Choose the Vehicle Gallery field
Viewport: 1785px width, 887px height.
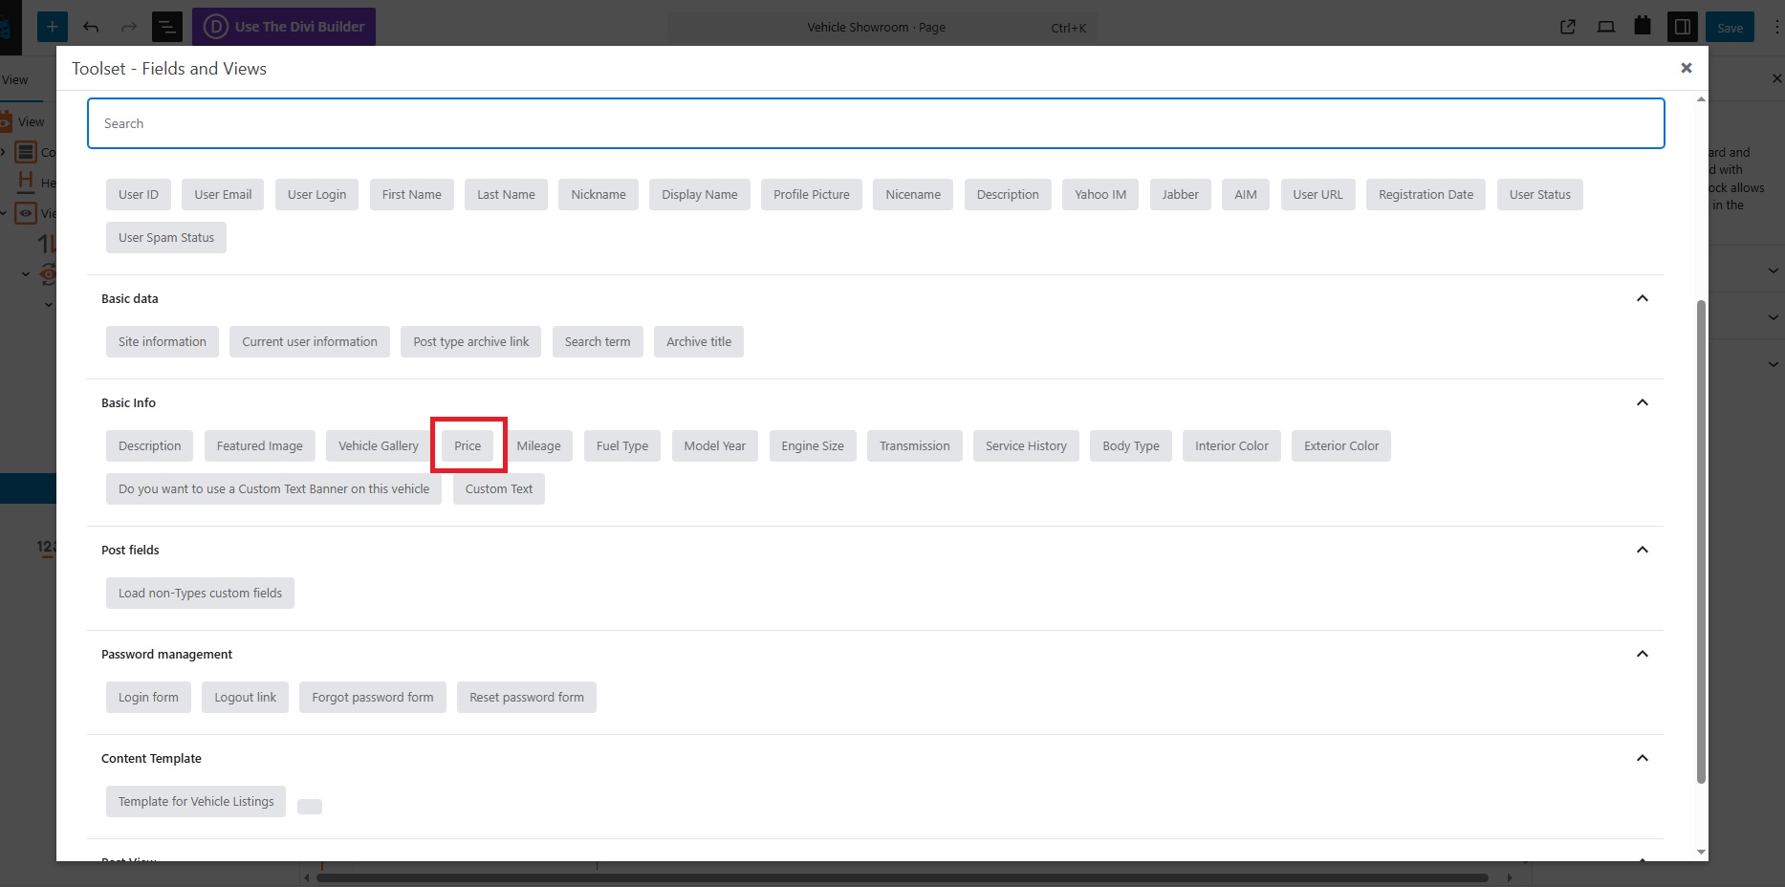pyautogui.click(x=379, y=445)
